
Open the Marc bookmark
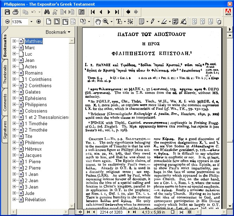point(30,47)
